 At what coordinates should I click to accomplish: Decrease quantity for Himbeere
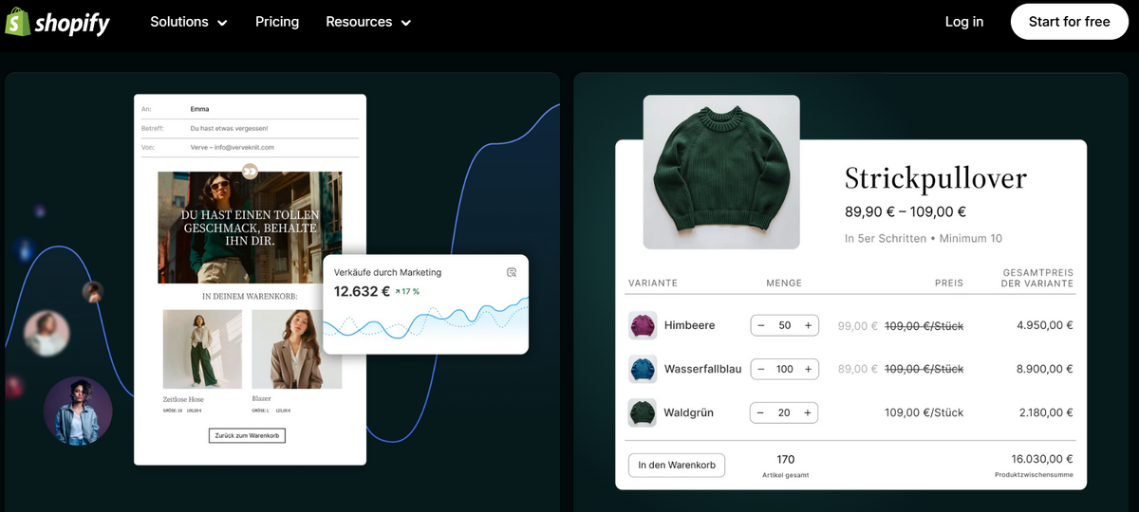tap(761, 325)
